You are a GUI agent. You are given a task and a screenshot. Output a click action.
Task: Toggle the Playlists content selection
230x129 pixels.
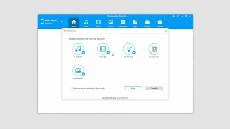click(129, 49)
